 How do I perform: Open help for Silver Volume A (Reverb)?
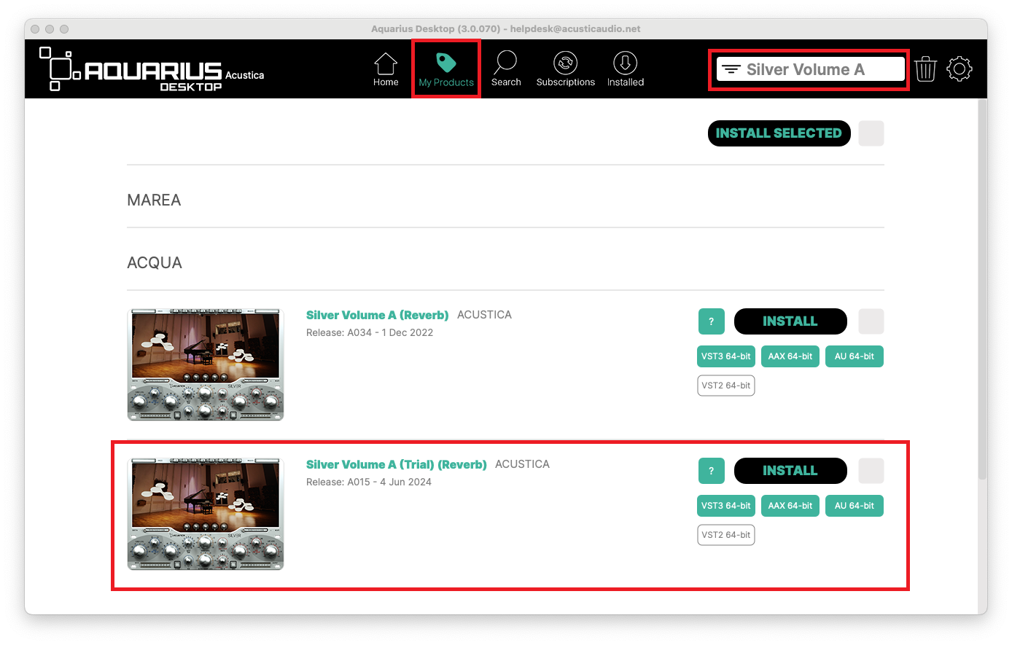click(712, 321)
